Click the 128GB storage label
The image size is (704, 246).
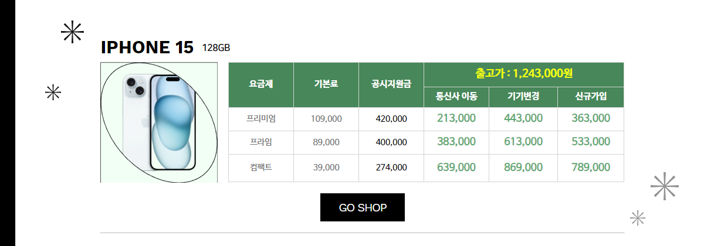(x=216, y=48)
